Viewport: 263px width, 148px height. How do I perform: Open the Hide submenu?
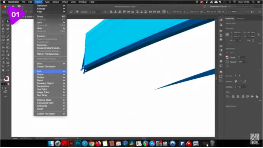pos(50,29)
